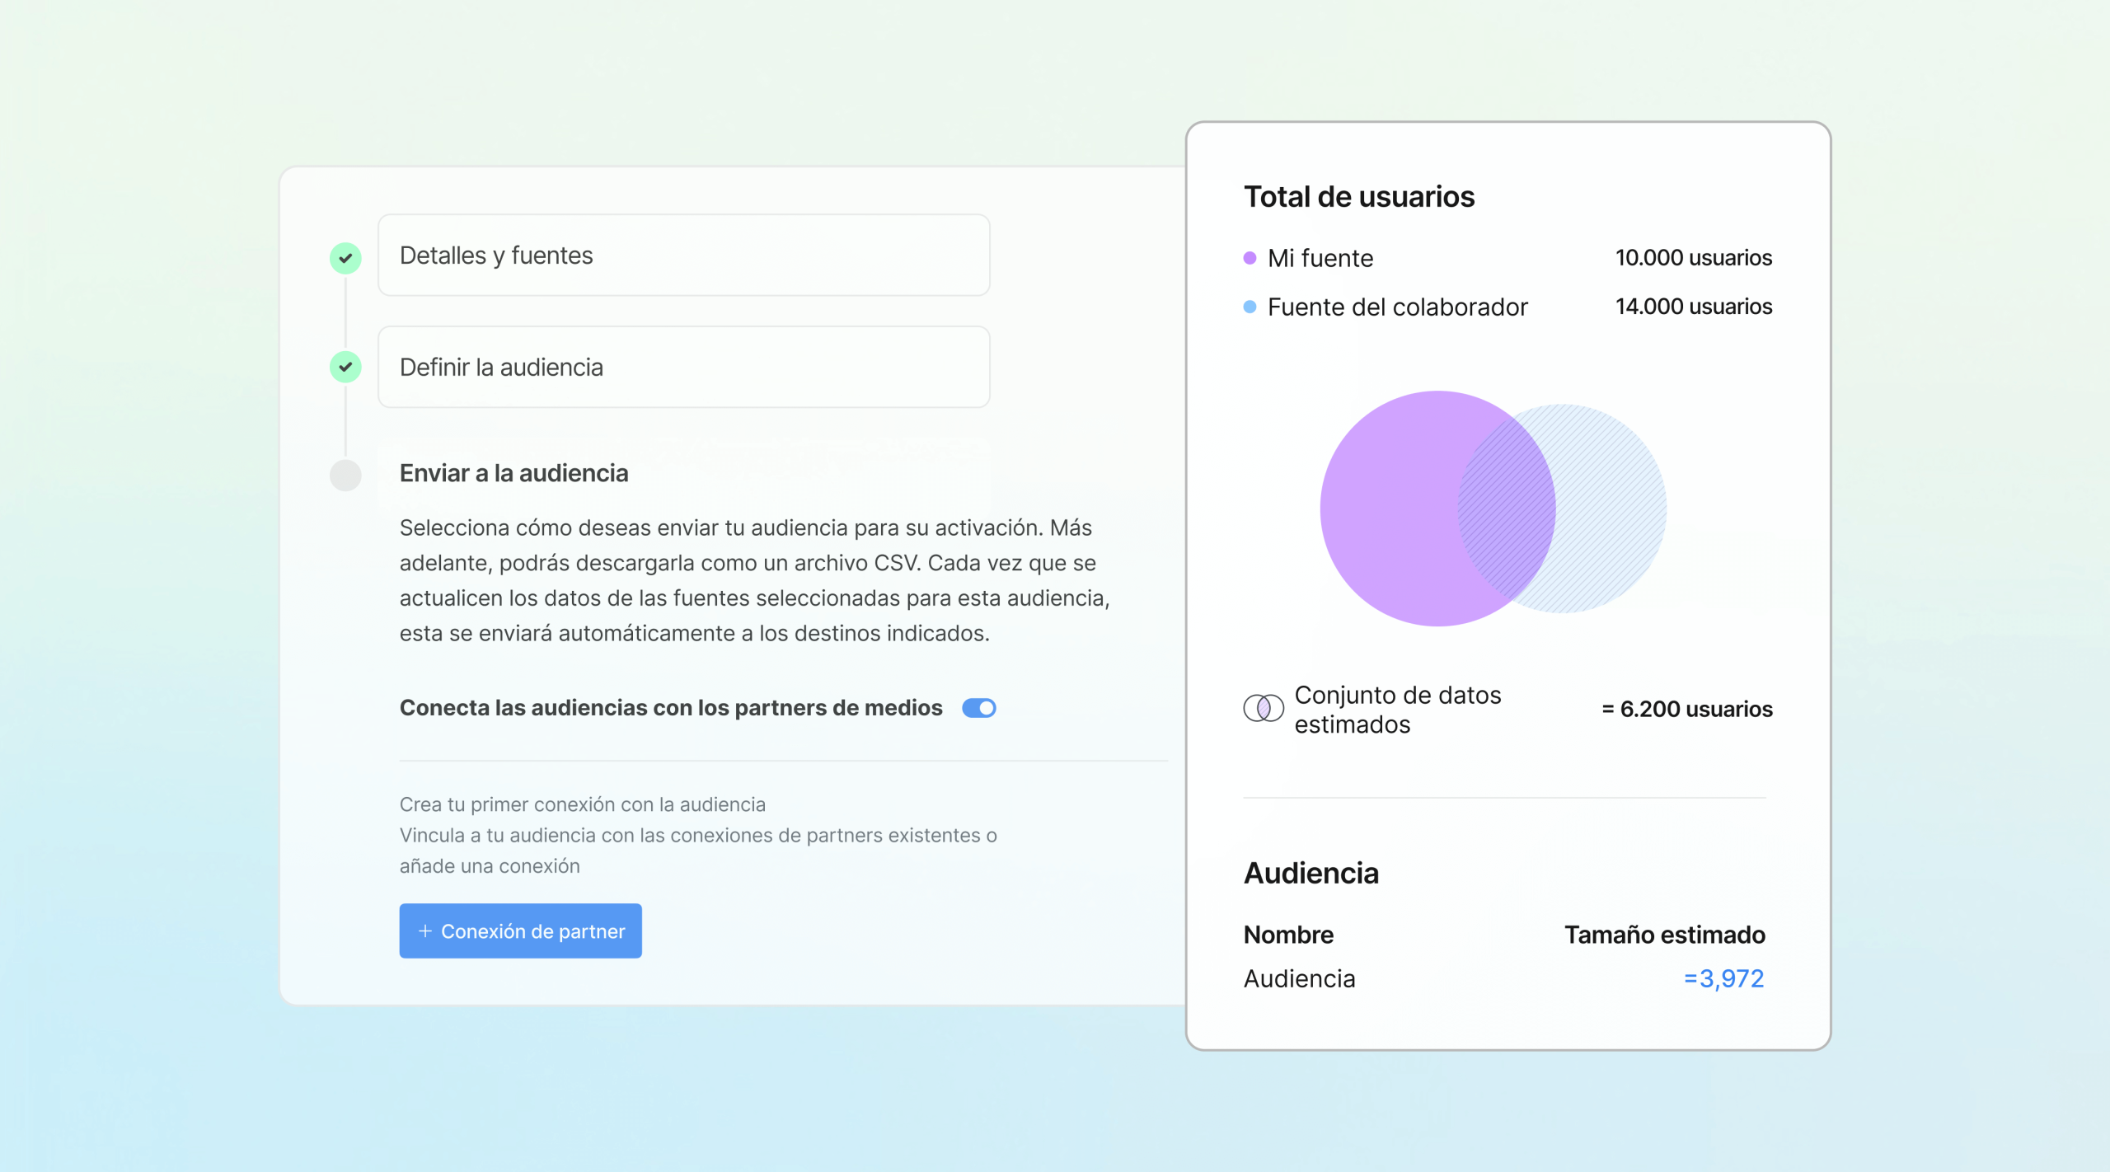Click the green checkmark on Definir la audiencia
This screenshot has height=1172, width=2110.
[x=345, y=368]
